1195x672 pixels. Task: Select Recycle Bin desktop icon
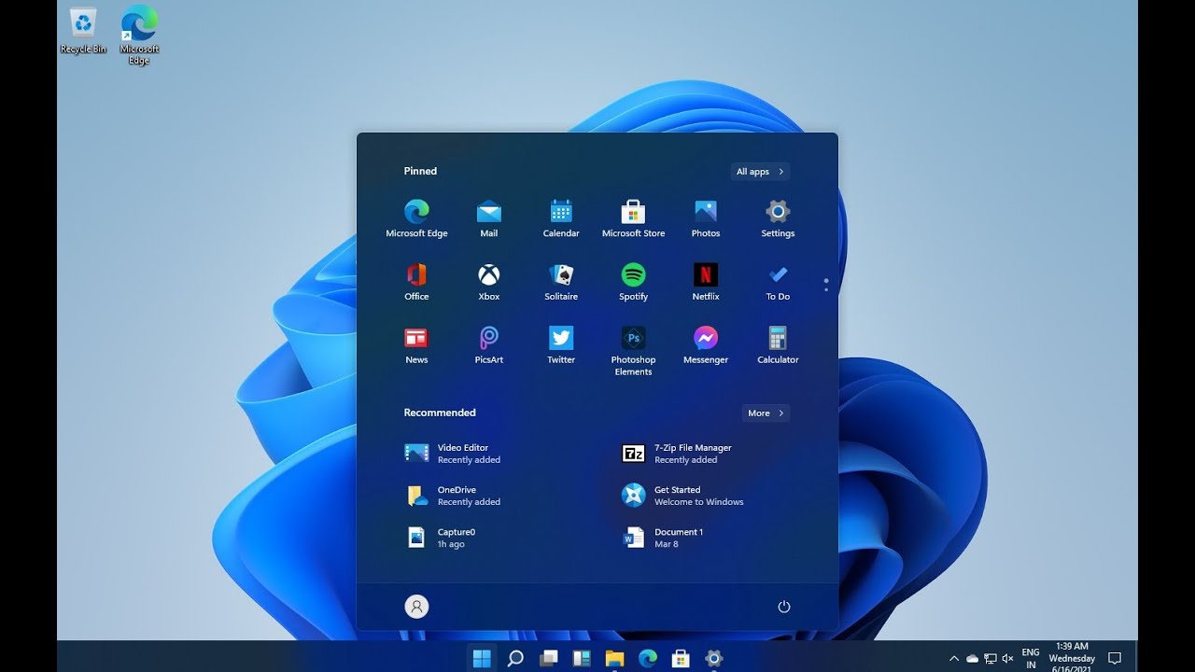pos(84,31)
